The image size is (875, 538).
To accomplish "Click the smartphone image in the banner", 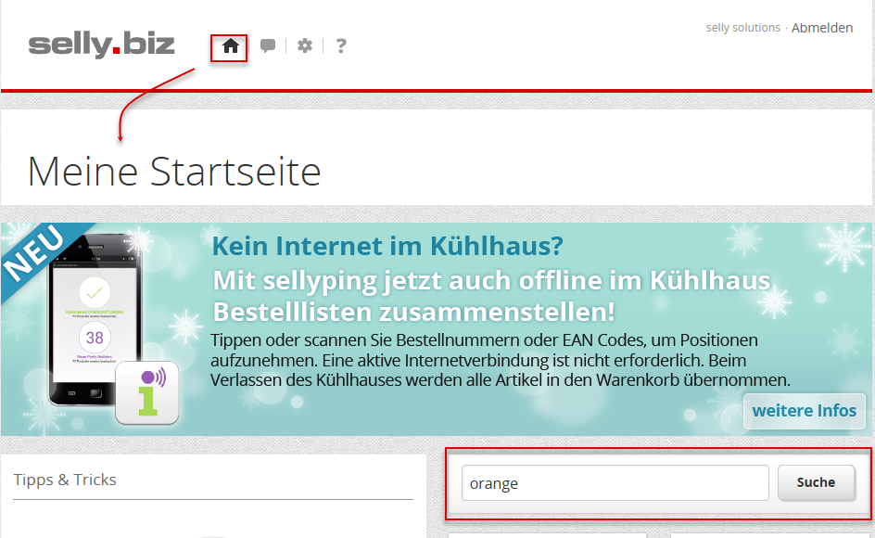I will pos(95,320).
